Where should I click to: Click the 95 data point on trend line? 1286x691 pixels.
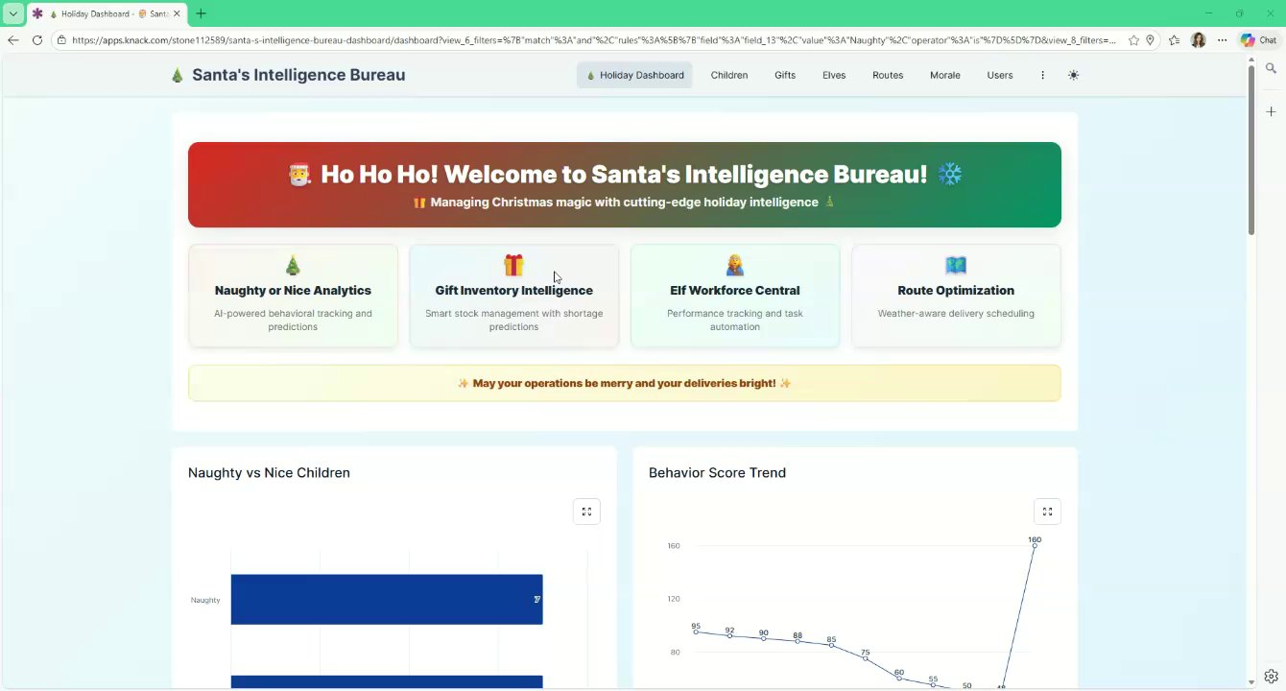coord(696,631)
